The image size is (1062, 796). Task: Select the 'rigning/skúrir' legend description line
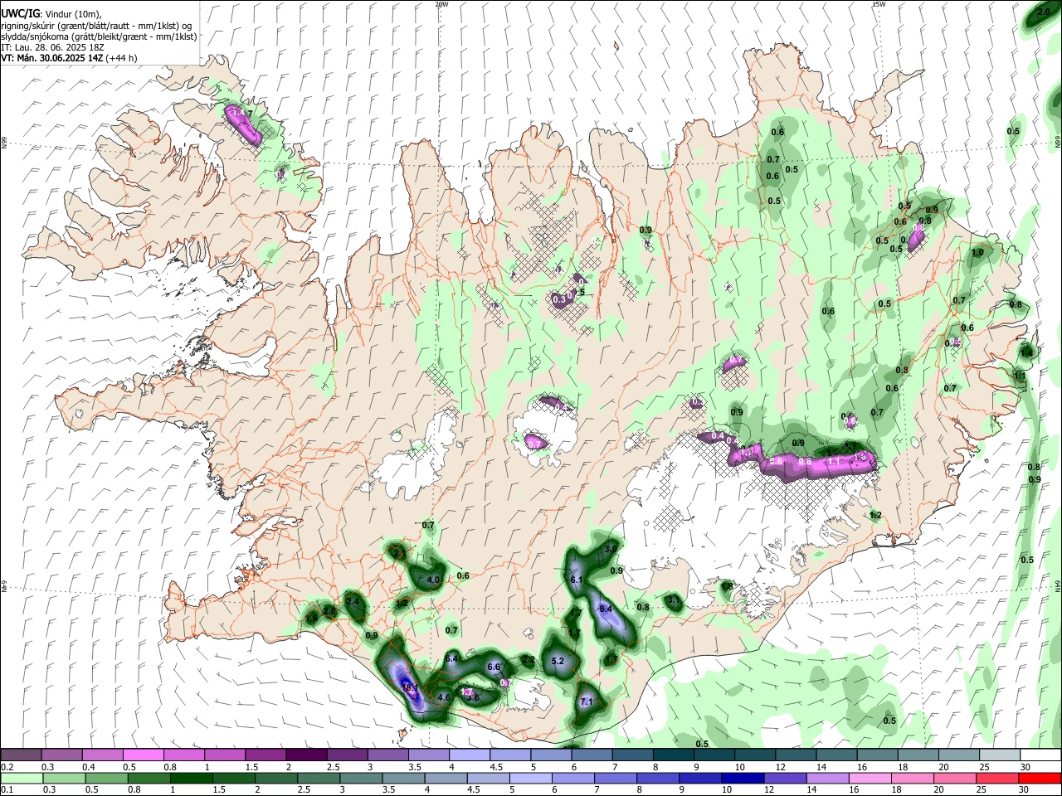point(96,26)
